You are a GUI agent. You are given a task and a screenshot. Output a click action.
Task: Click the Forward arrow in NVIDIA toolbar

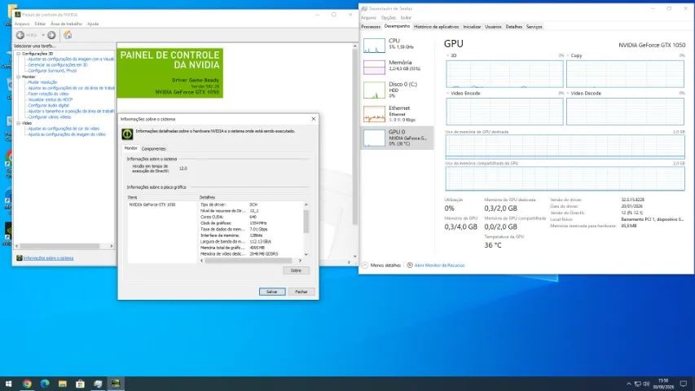click(x=51, y=35)
